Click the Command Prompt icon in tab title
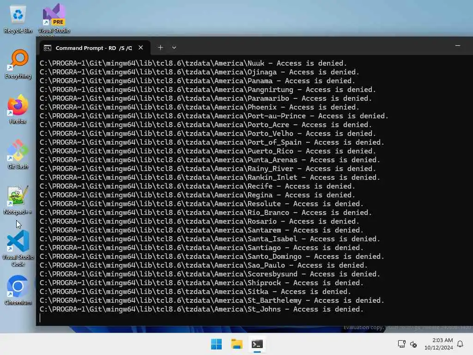This screenshot has height=355, width=473. (48, 48)
